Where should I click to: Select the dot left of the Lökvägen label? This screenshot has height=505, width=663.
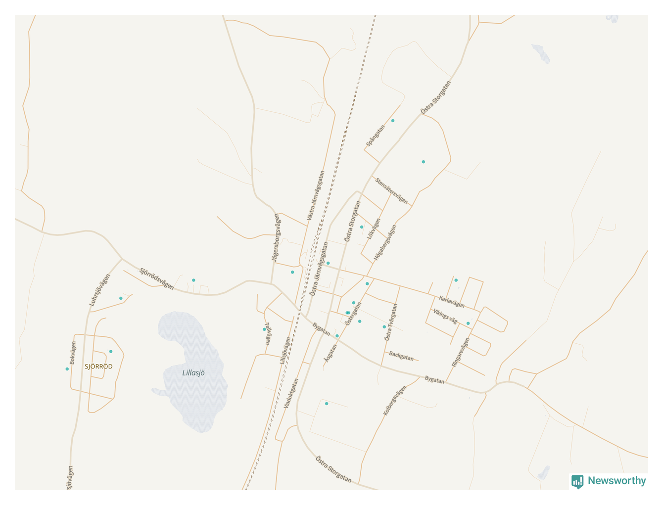pyautogui.click(x=362, y=227)
